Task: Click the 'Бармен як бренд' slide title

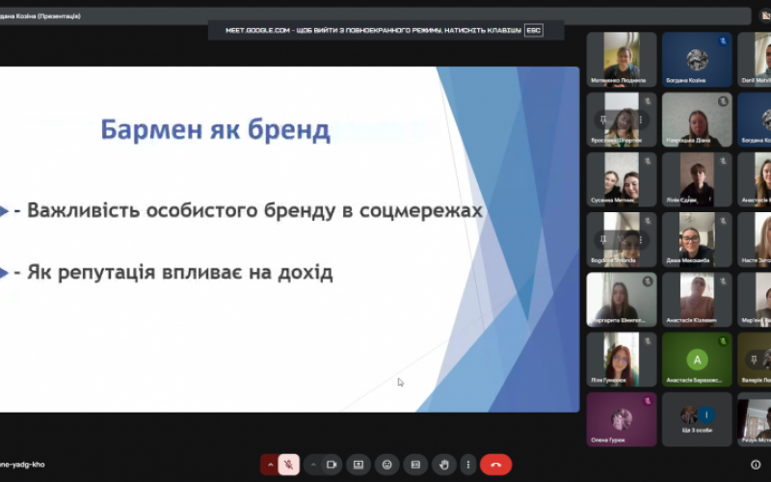Action: 216,130
